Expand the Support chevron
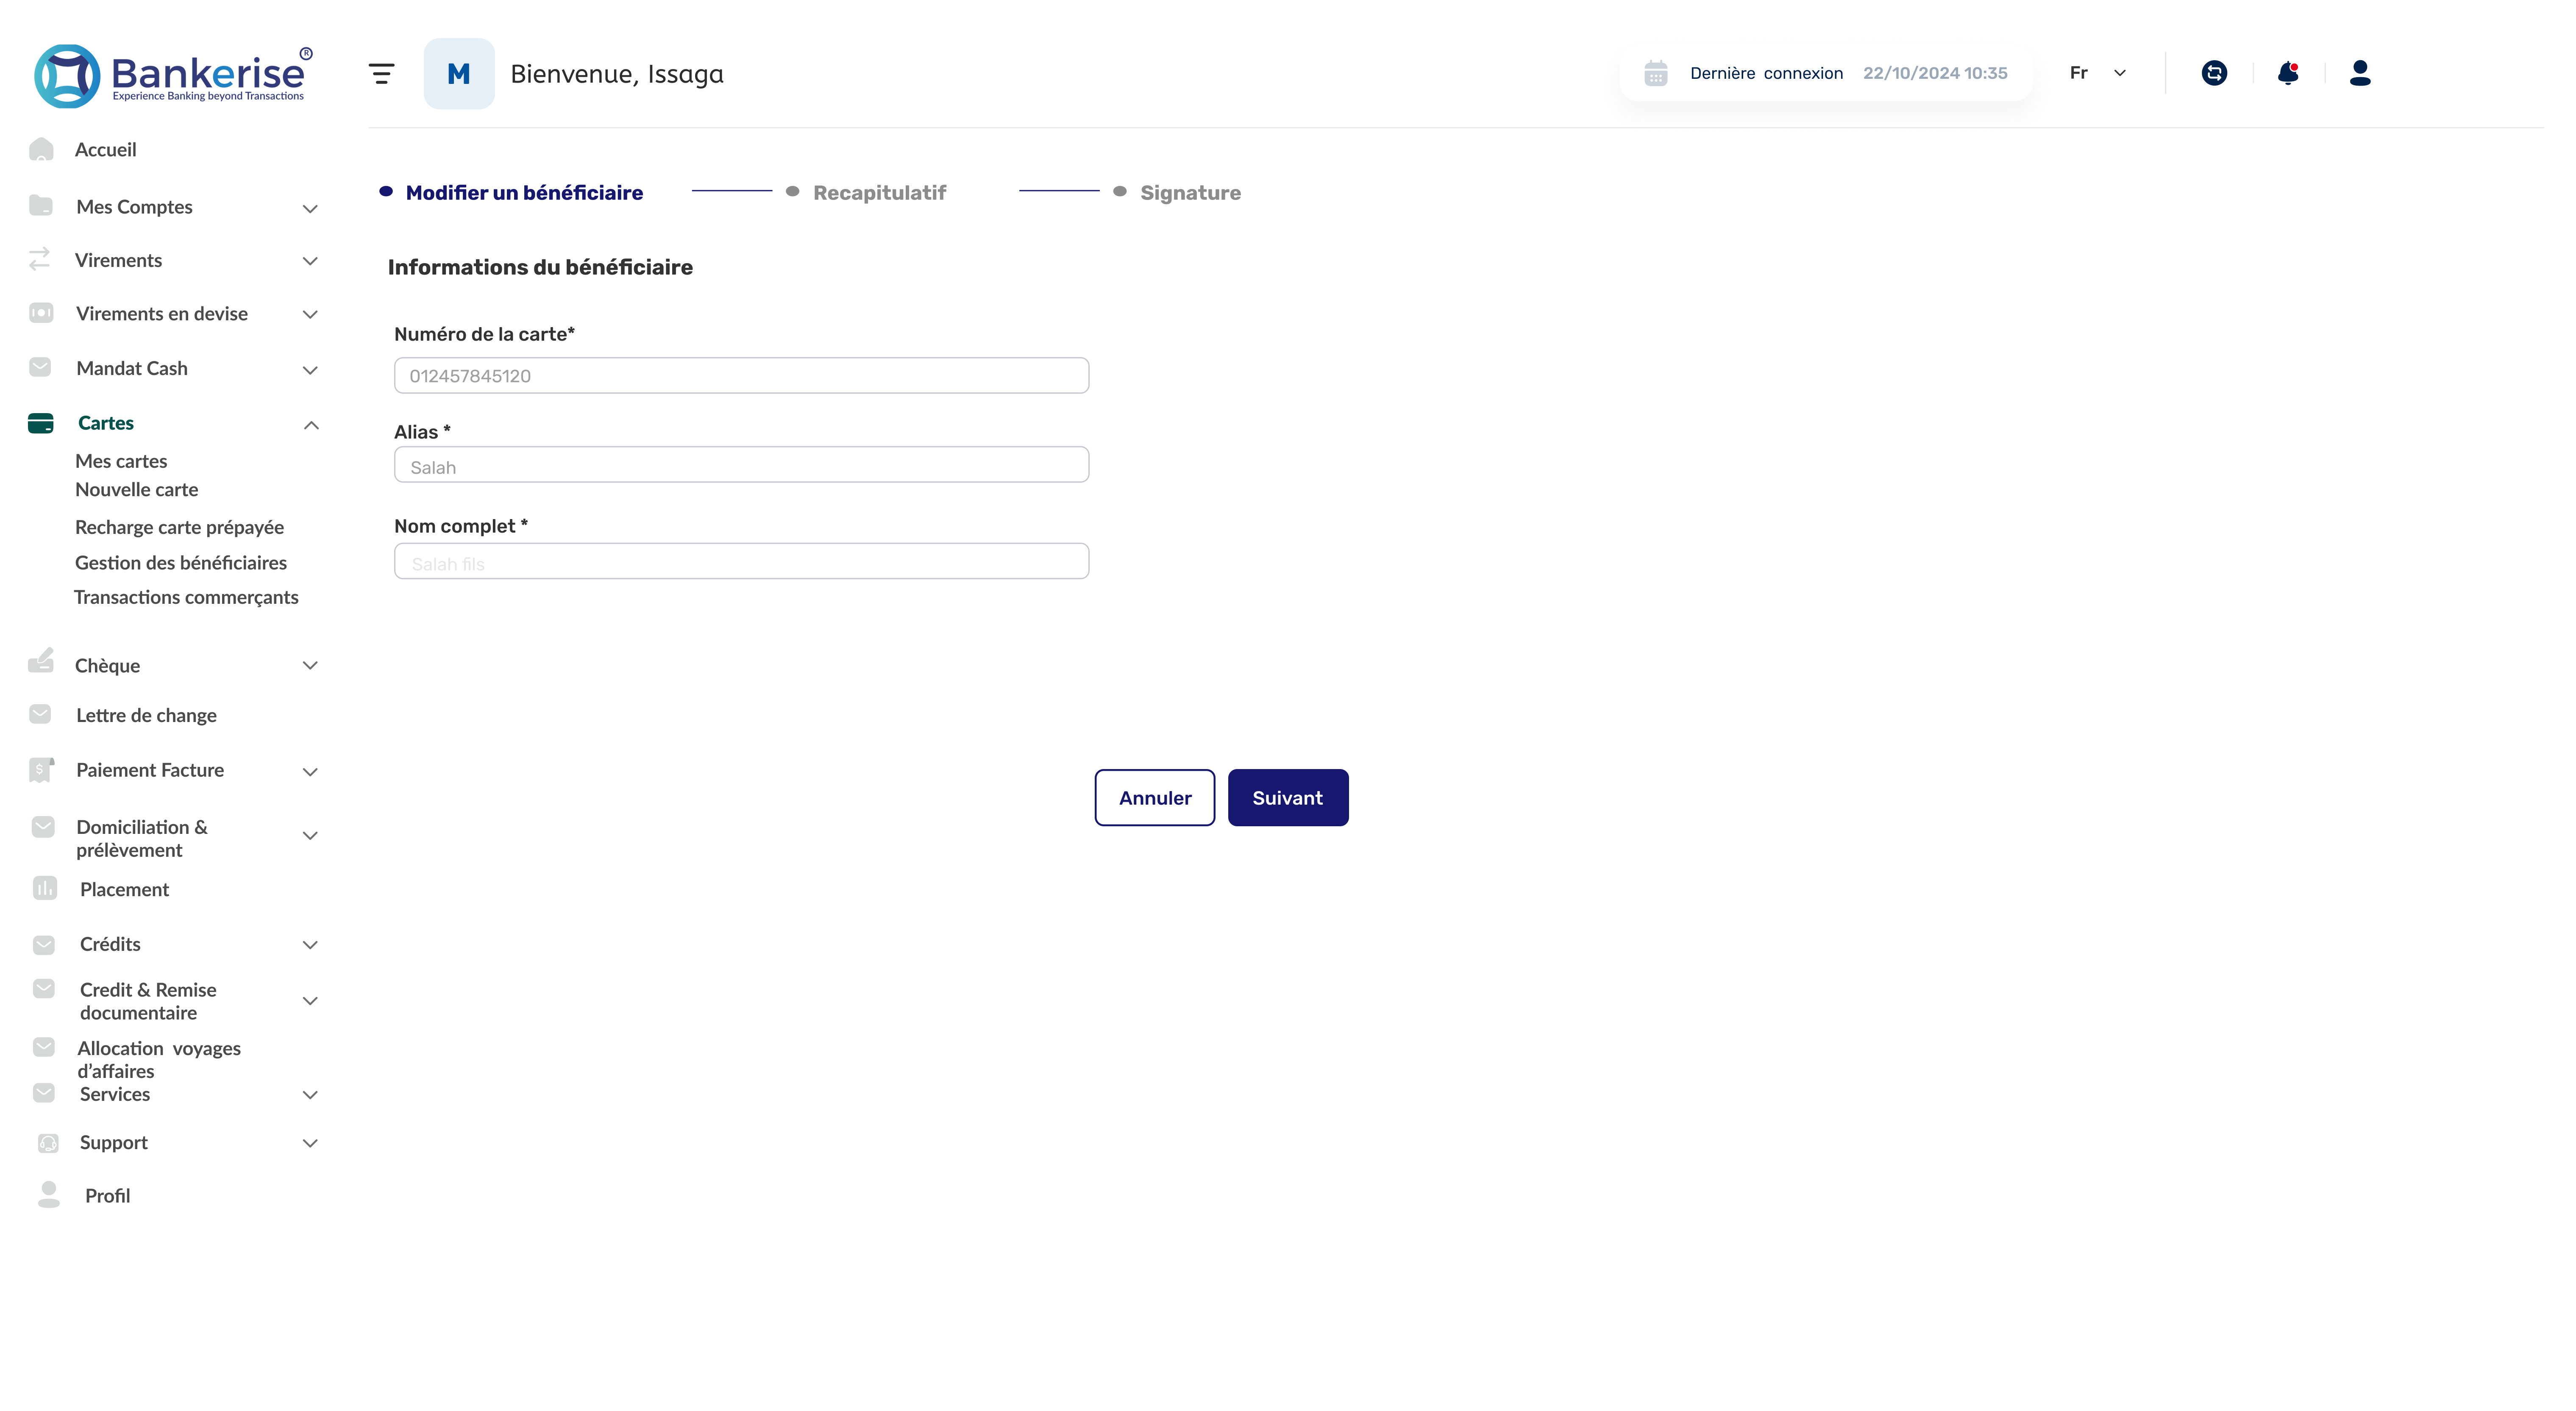2576x1411 pixels. click(x=310, y=1143)
